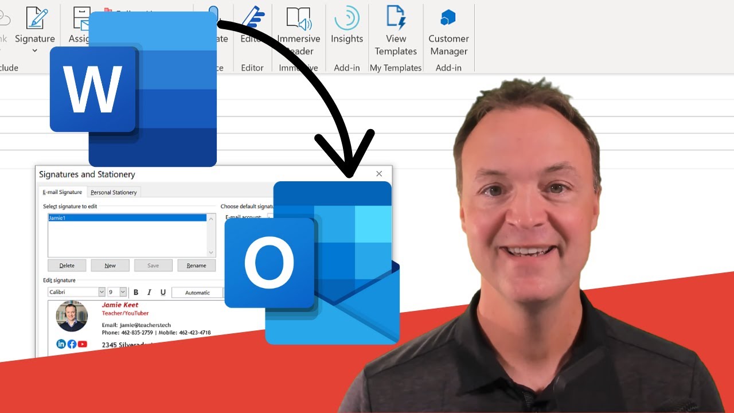Toggle bold formatting in the signature editor

click(135, 292)
